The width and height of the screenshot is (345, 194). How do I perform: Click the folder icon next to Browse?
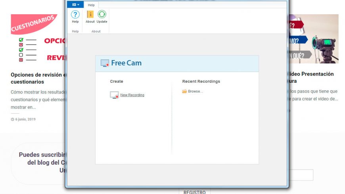coord(184,91)
